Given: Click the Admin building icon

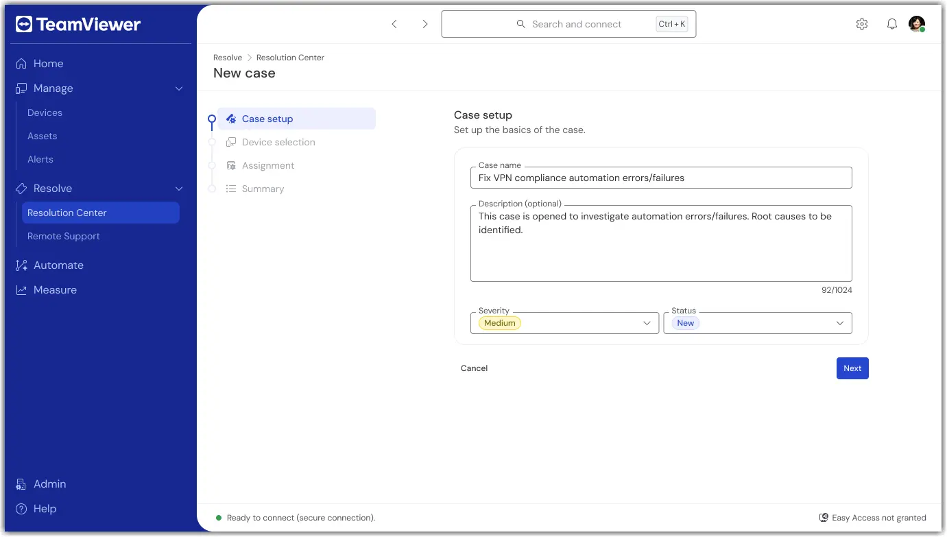Looking at the screenshot, I should (21, 484).
